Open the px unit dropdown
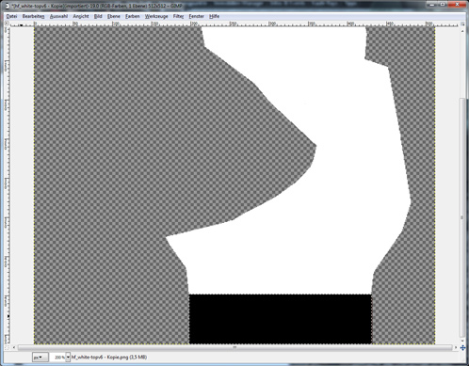 (40, 358)
